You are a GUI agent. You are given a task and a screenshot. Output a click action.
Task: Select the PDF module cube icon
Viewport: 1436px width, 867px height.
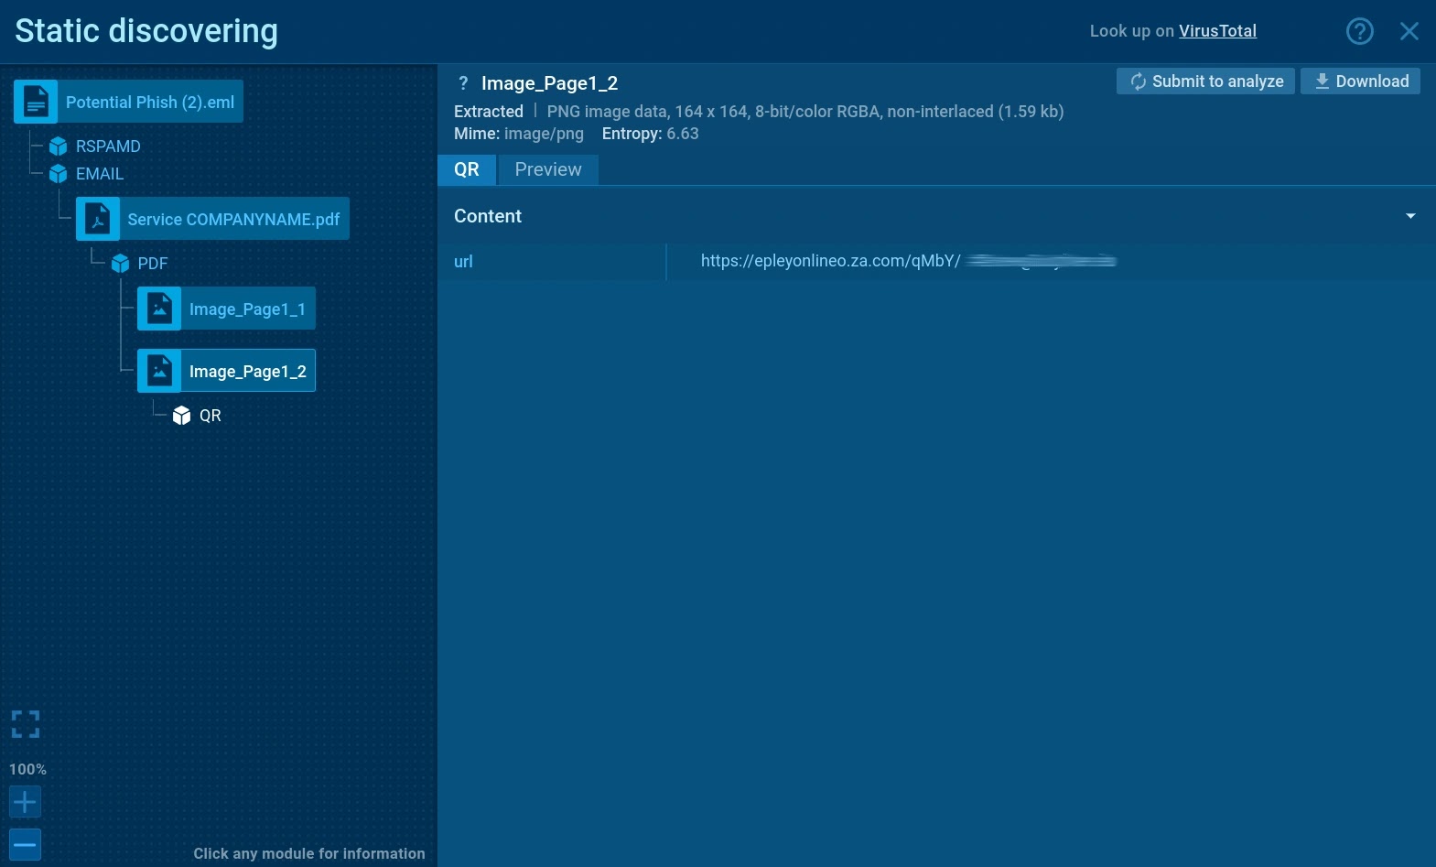click(120, 264)
